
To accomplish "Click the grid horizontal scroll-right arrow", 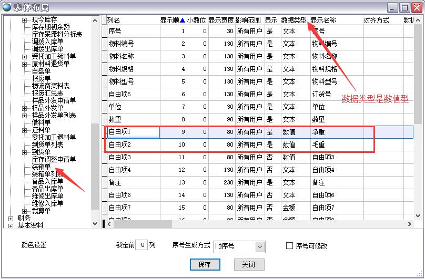I will tap(410, 224).
